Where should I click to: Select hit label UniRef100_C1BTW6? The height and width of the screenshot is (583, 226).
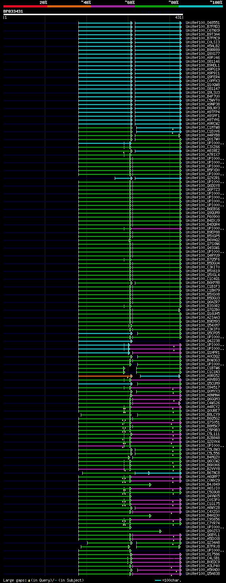203,368
